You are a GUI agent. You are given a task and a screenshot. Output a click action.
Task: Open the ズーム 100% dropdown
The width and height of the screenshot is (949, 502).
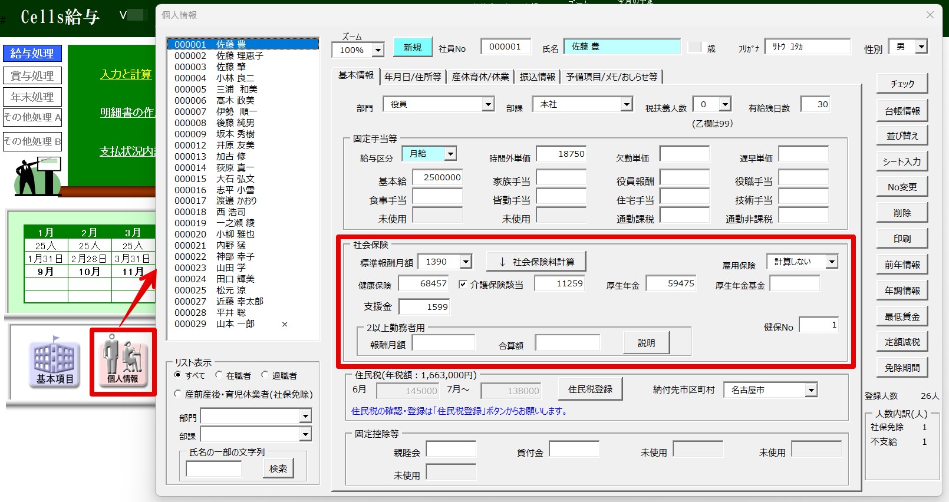[378, 51]
